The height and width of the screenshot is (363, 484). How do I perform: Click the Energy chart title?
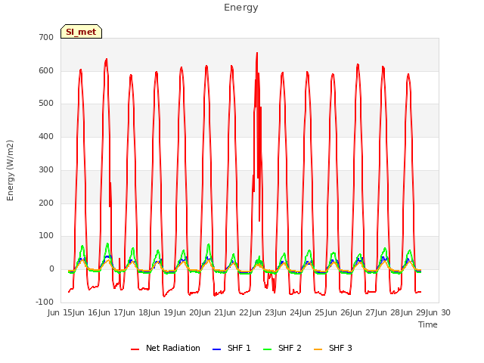point(241,8)
